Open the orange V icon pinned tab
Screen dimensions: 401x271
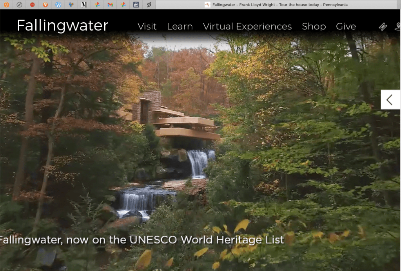pos(45,5)
